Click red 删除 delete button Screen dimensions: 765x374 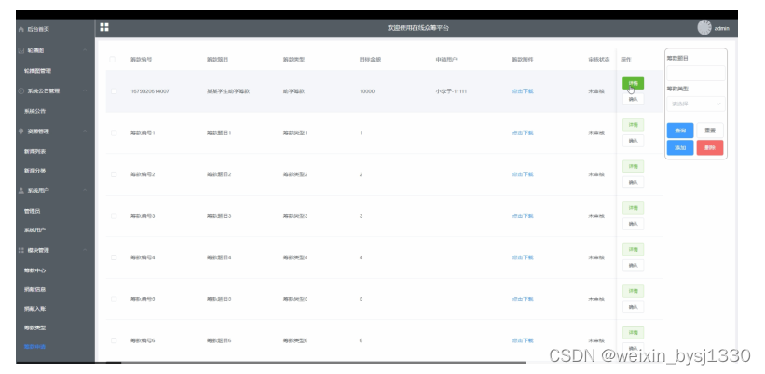point(710,147)
